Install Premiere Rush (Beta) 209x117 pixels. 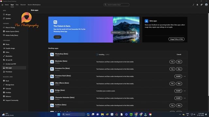pyautogui.click(x=178, y=76)
